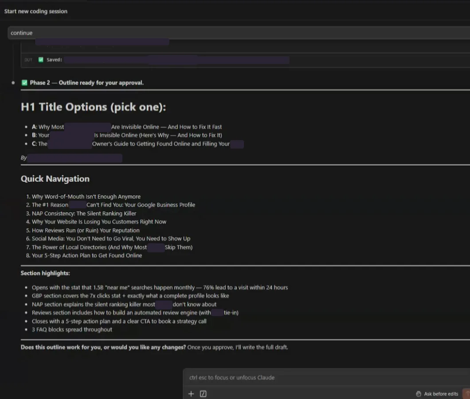Click 'NAP Consistency: The Silent Ranking Killer'
The height and width of the screenshot is (399, 470).
(84, 213)
